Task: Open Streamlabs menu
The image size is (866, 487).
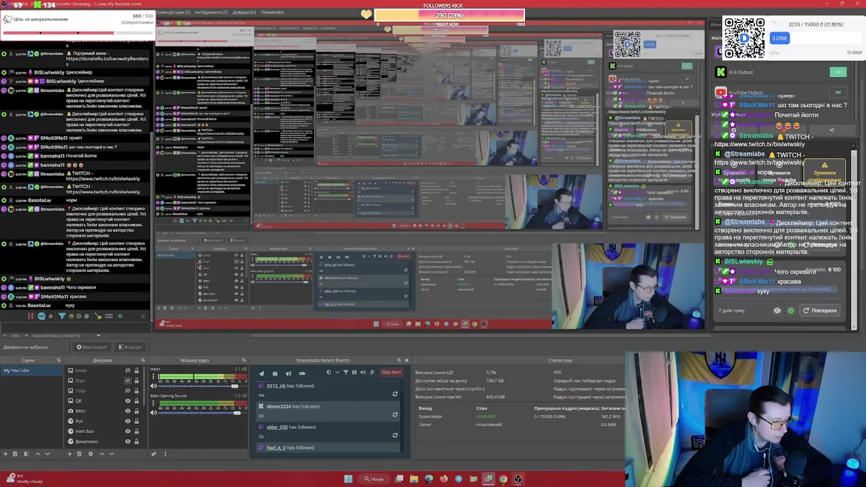Action: tap(273, 12)
